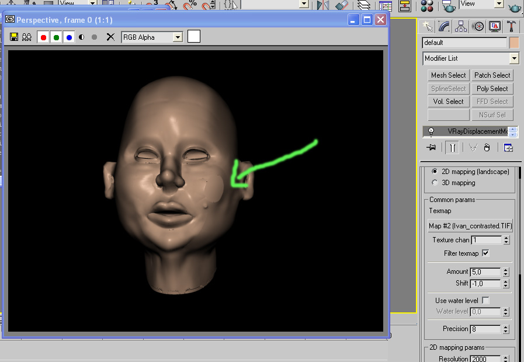Switch to the Modify command panel tab
This screenshot has width=524, height=362.
coord(444,26)
